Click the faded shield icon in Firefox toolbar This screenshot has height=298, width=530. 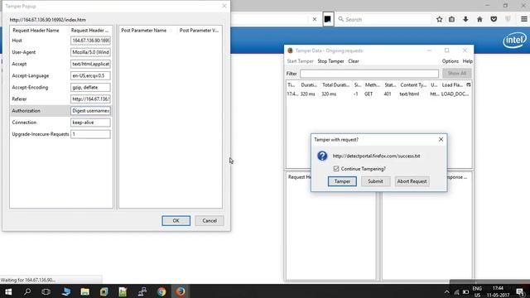point(508,19)
